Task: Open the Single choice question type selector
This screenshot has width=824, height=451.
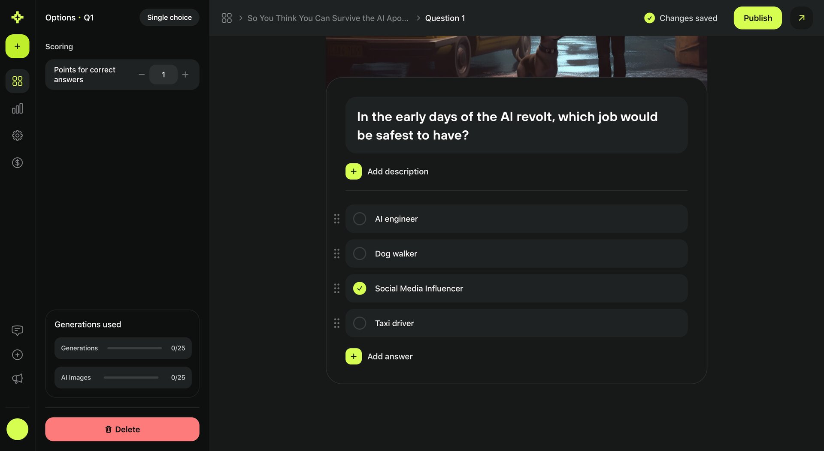Action: [169, 17]
